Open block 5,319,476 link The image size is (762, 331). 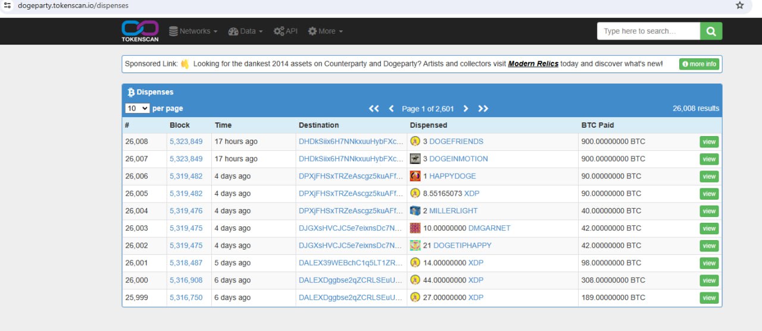click(186, 210)
